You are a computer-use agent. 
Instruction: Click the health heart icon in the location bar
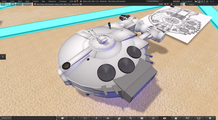coord(165,4)
